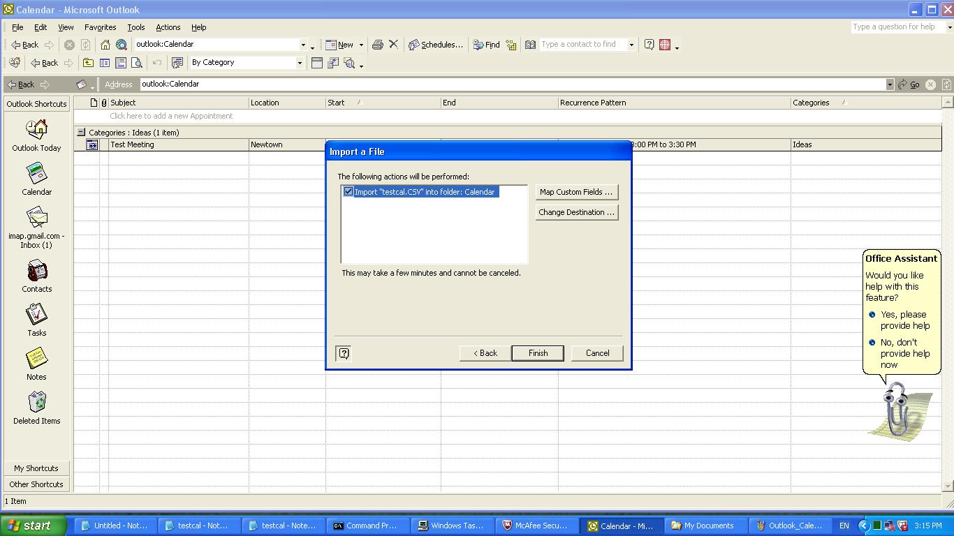The image size is (954, 536).
Task: Expand the Address bar dropdown arrow
Action: (x=890, y=84)
